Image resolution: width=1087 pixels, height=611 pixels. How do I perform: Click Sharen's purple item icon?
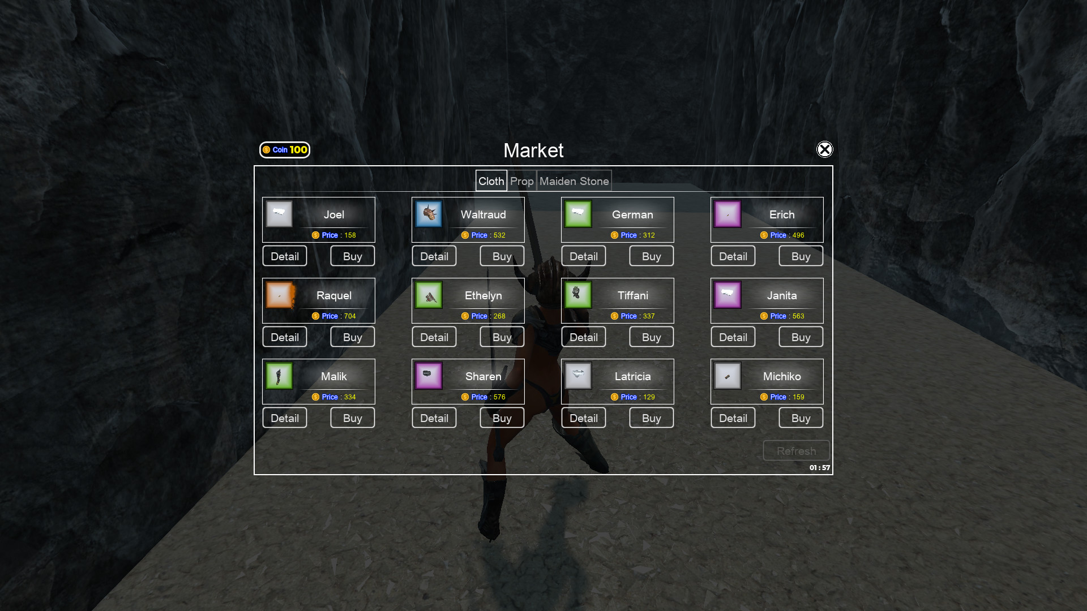429,376
